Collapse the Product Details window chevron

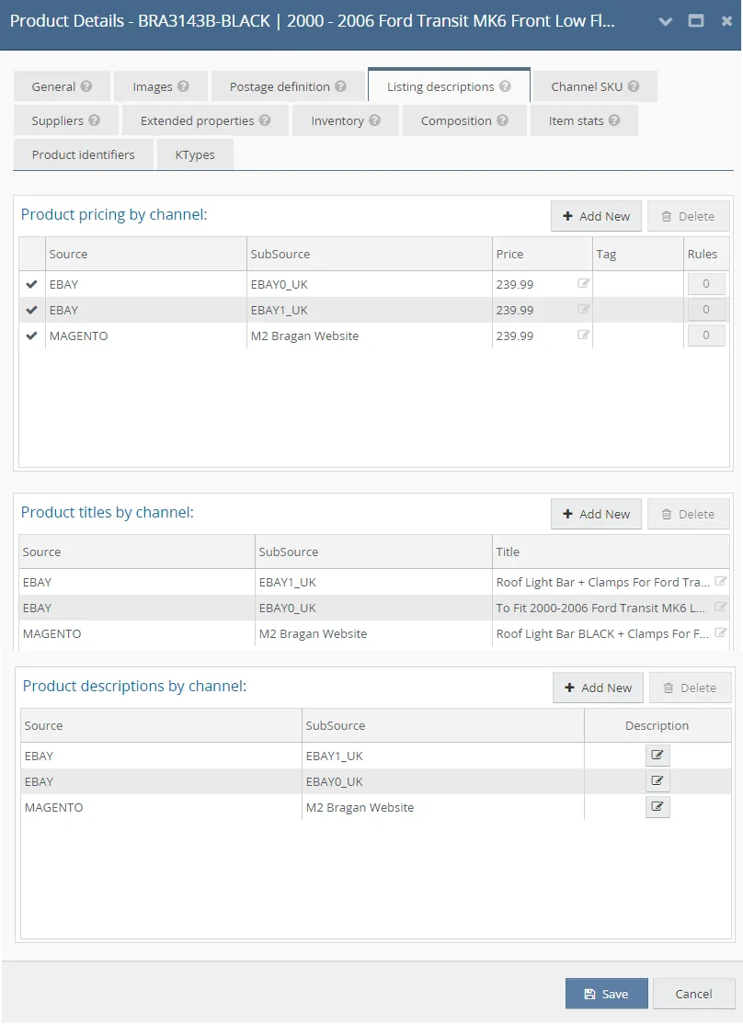[x=665, y=21]
